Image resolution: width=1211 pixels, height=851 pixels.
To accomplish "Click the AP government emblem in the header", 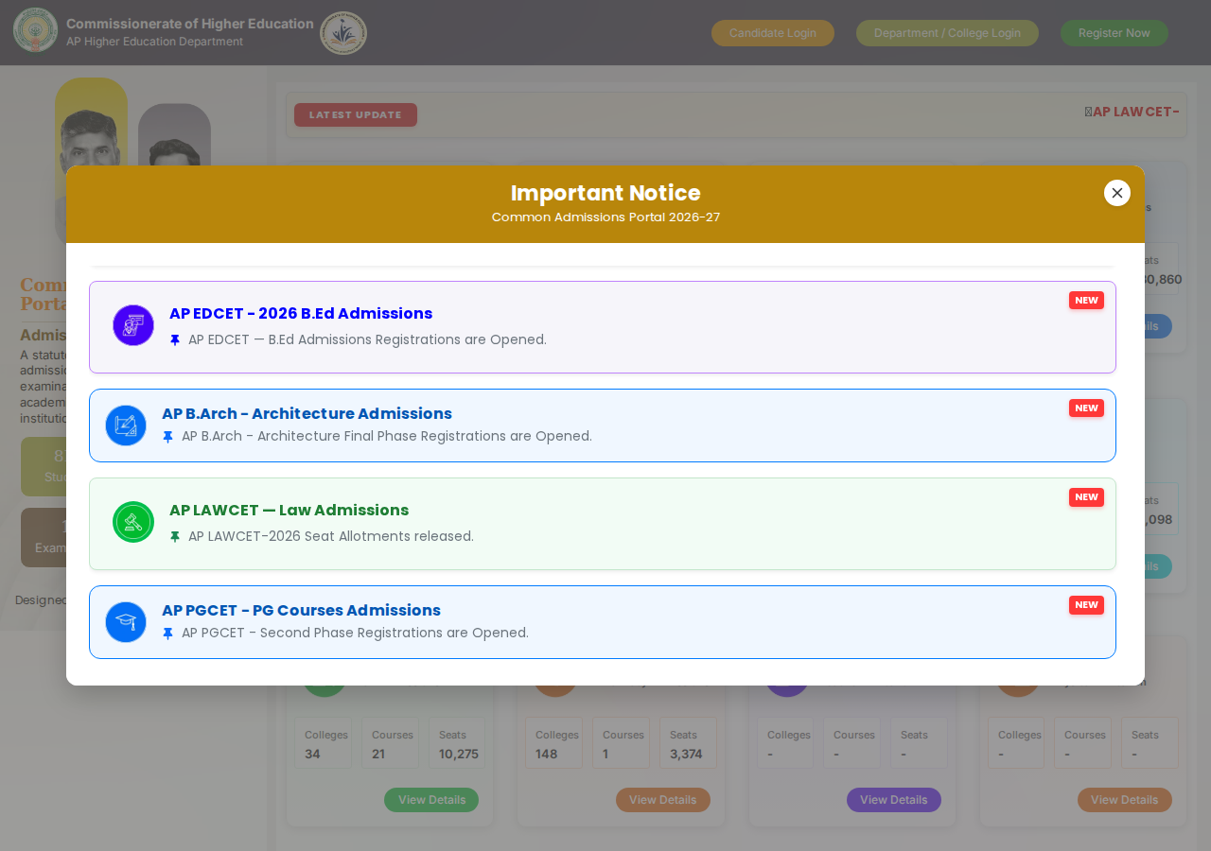I will pos(36,30).
